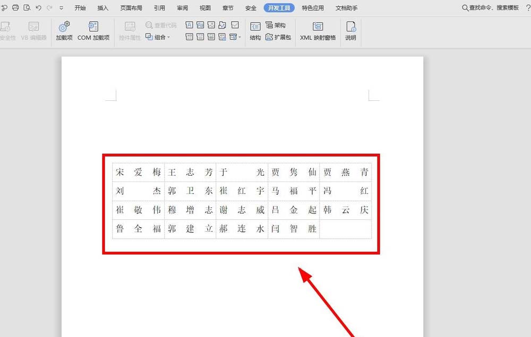This screenshot has height=337, width=531.
Task: Open XML 映射窗格
Action: 318,31
